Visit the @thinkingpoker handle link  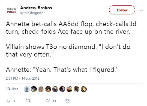[x=32, y=13]
